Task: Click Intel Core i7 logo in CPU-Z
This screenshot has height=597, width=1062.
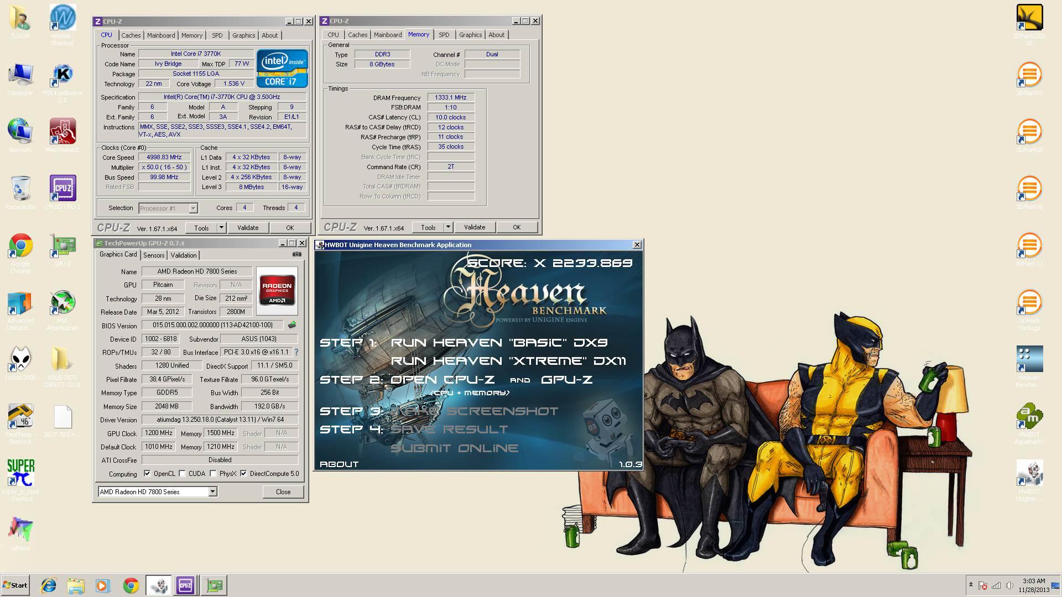Action: click(282, 69)
